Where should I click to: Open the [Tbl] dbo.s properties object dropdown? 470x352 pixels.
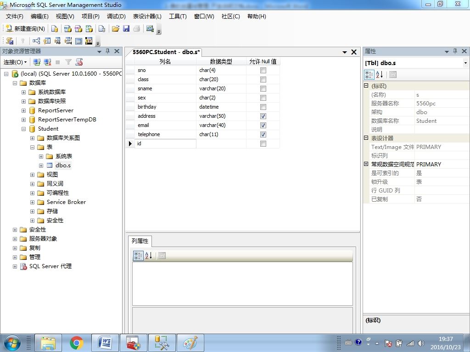pyautogui.click(x=465, y=63)
